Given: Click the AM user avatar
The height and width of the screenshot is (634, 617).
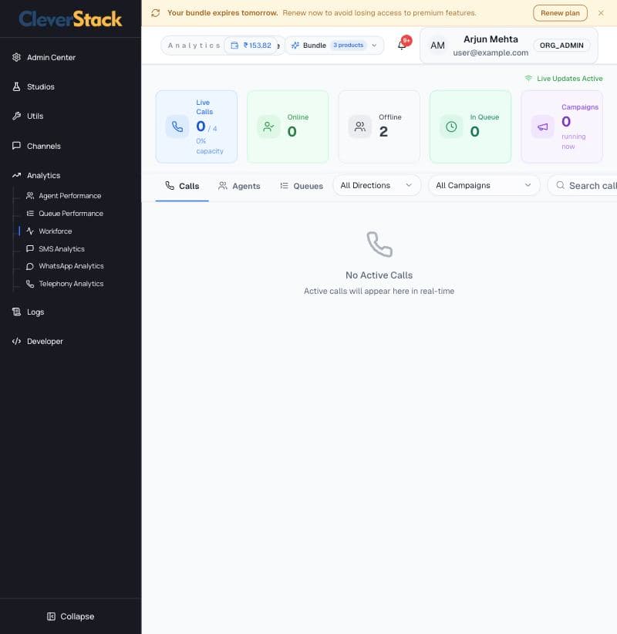Looking at the screenshot, I should 437,46.
